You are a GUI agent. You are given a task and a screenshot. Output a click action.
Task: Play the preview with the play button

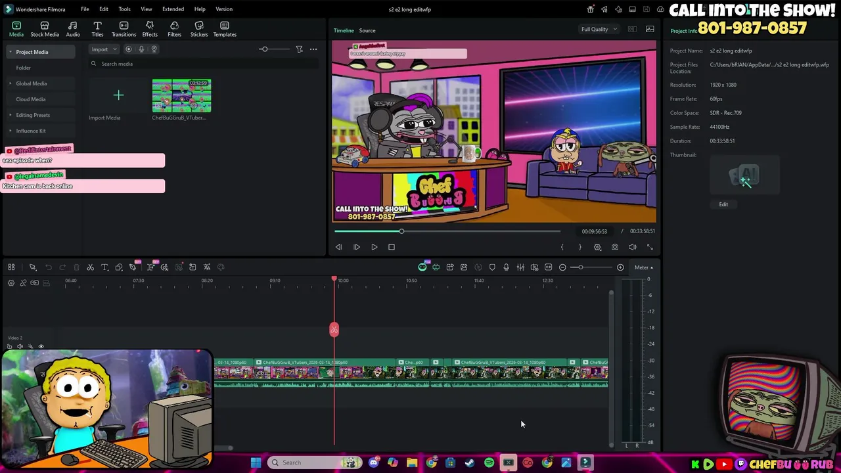click(374, 247)
